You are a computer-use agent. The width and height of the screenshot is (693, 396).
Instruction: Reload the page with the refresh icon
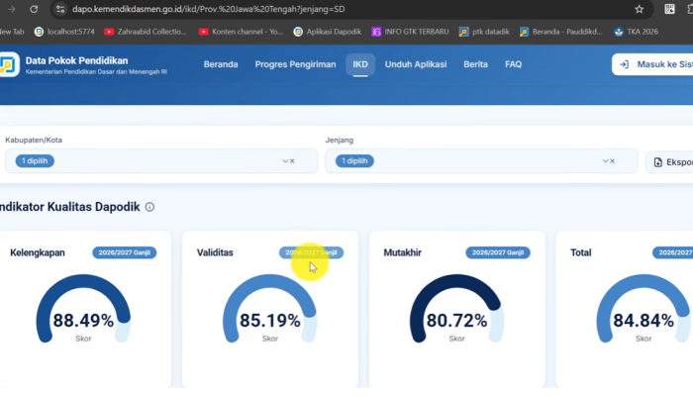pyautogui.click(x=34, y=9)
